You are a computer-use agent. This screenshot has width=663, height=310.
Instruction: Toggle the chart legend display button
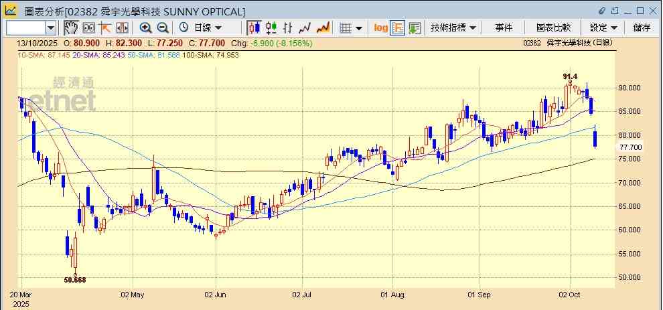(398, 27)
